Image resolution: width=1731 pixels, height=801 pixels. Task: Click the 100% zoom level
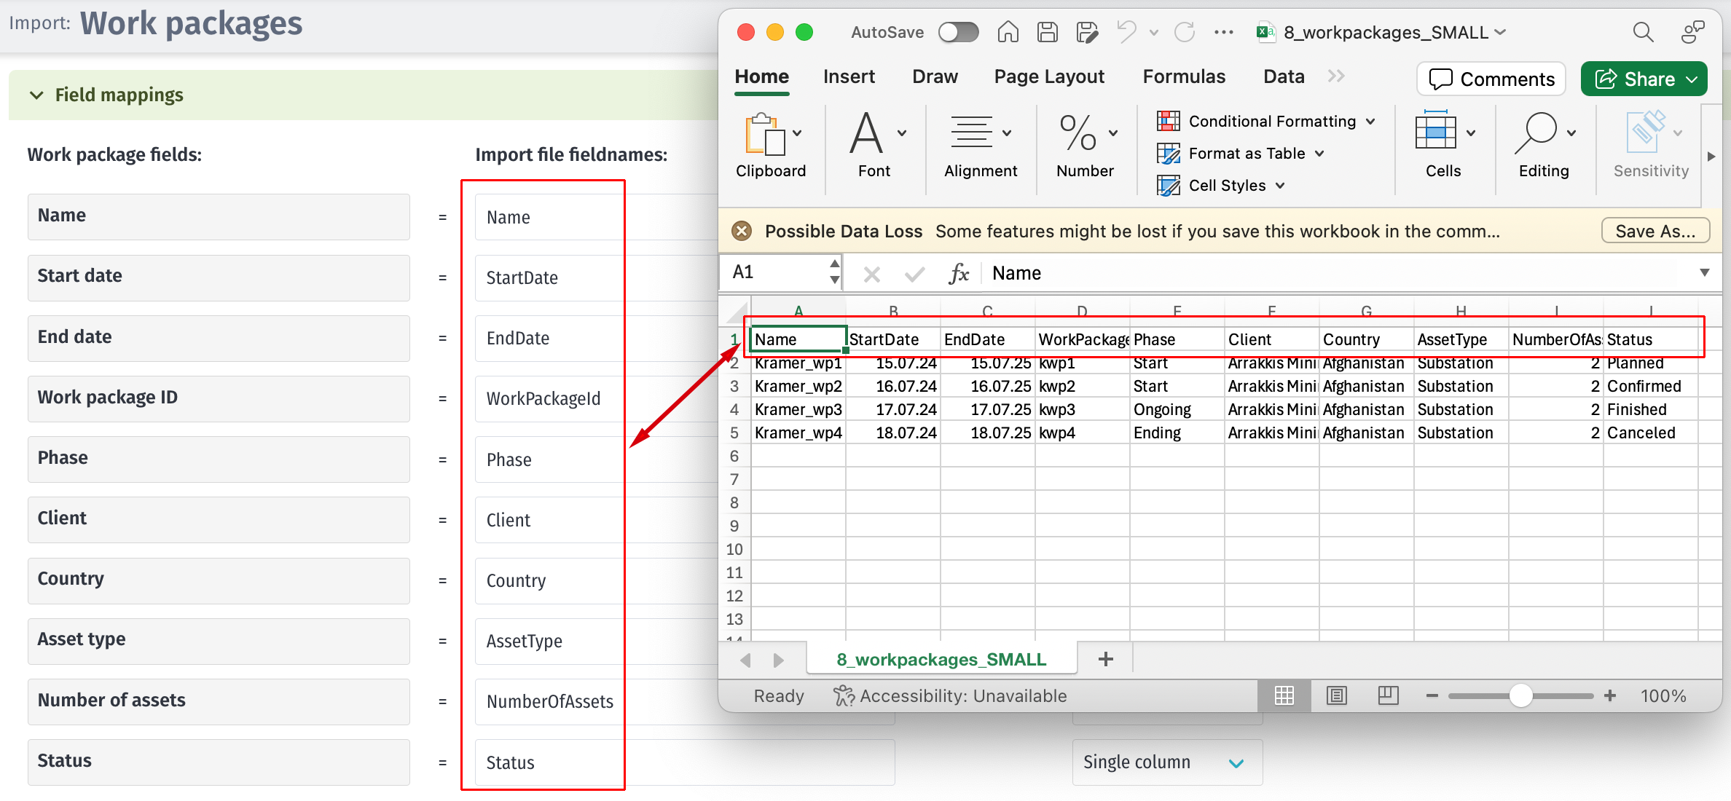pos(1663,696)
